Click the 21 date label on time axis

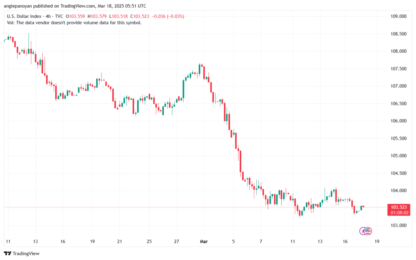(x=119, y=241)
